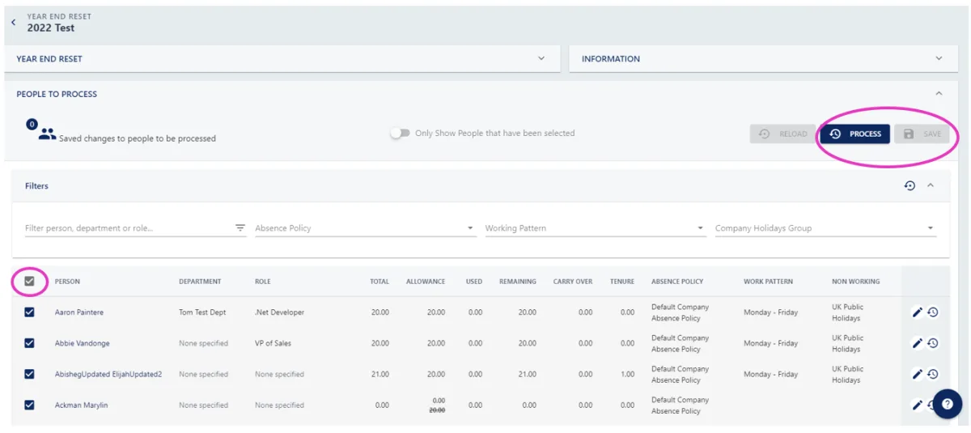The width and height of the screenshot is (971, 433).
Task: Sort by the Work Pattern column header
Action: point(768,282)
